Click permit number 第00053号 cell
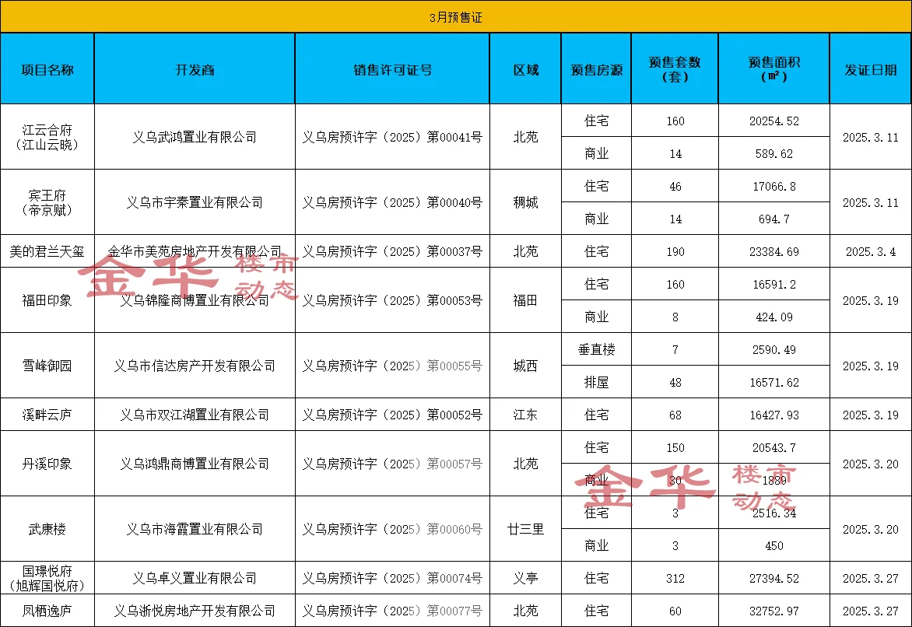 click(393, 300)
